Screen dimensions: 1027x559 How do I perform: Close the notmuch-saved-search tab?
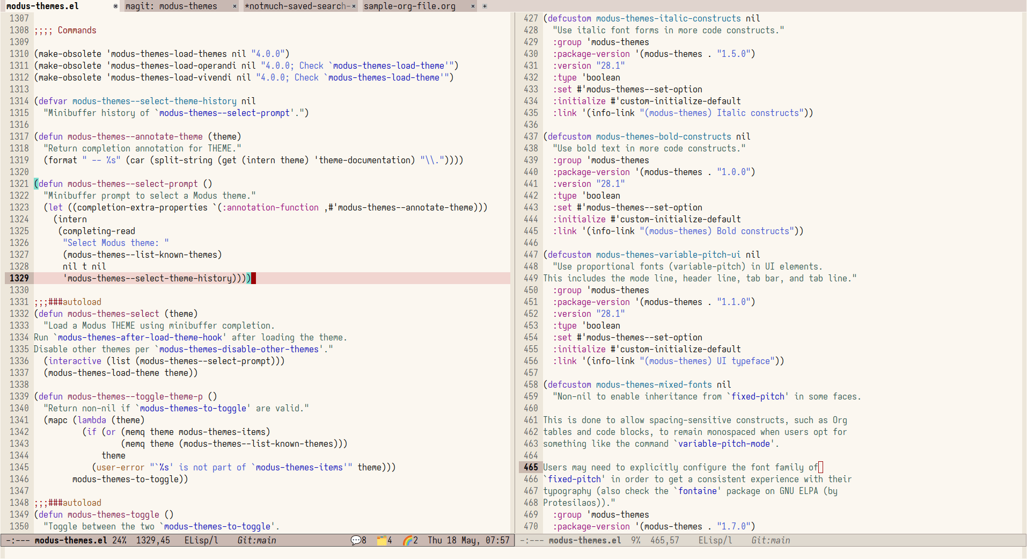[x=354, y=6]
